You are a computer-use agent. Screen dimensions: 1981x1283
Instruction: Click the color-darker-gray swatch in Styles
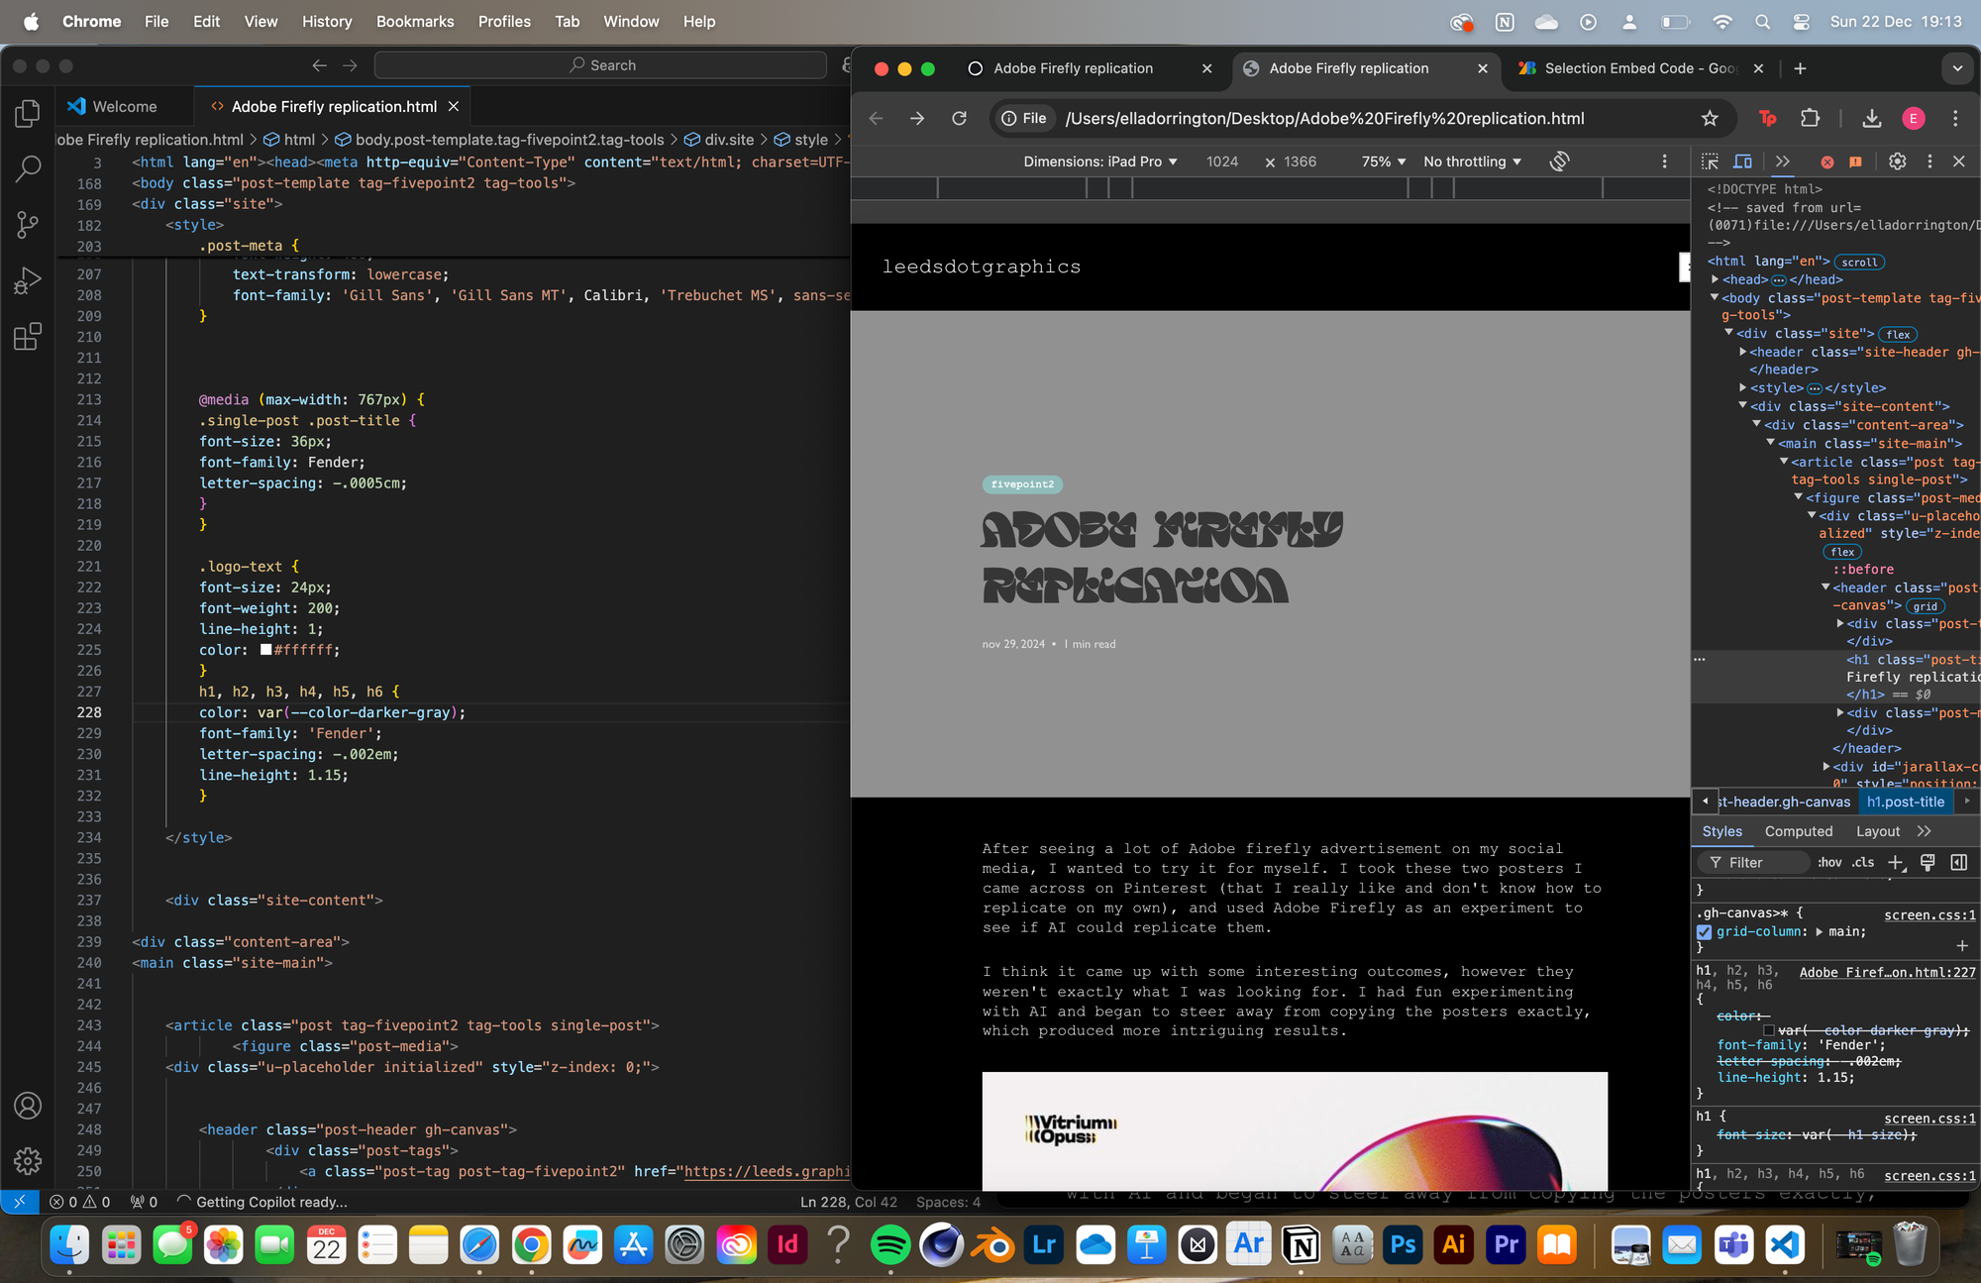(1769, 1030)
